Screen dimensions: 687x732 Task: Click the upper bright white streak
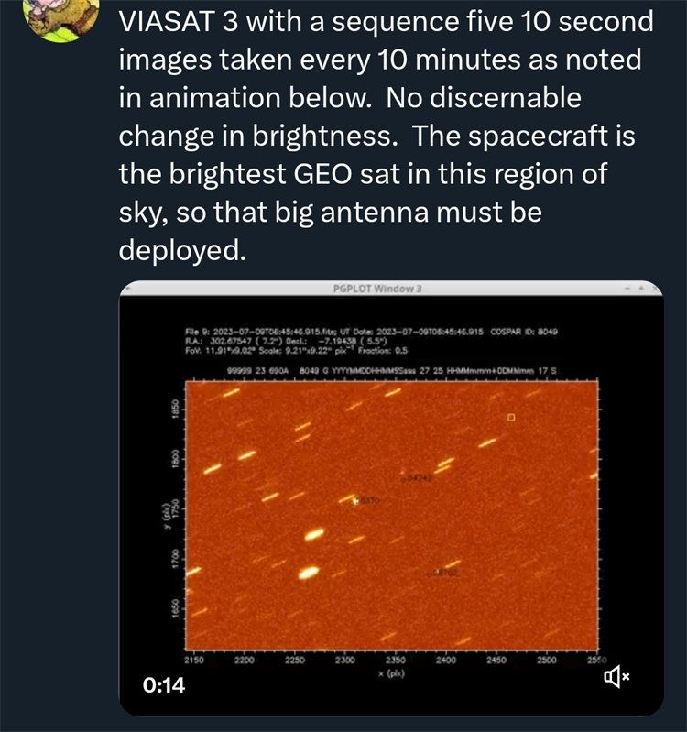coord(314,534)
